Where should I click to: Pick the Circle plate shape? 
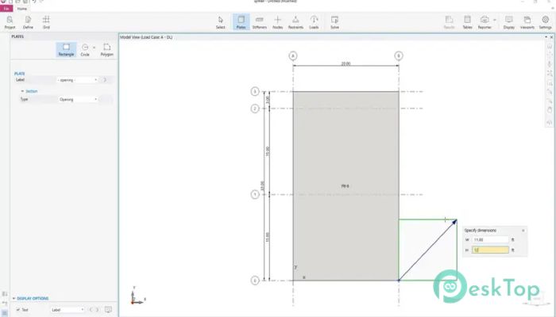coord(85,49)
